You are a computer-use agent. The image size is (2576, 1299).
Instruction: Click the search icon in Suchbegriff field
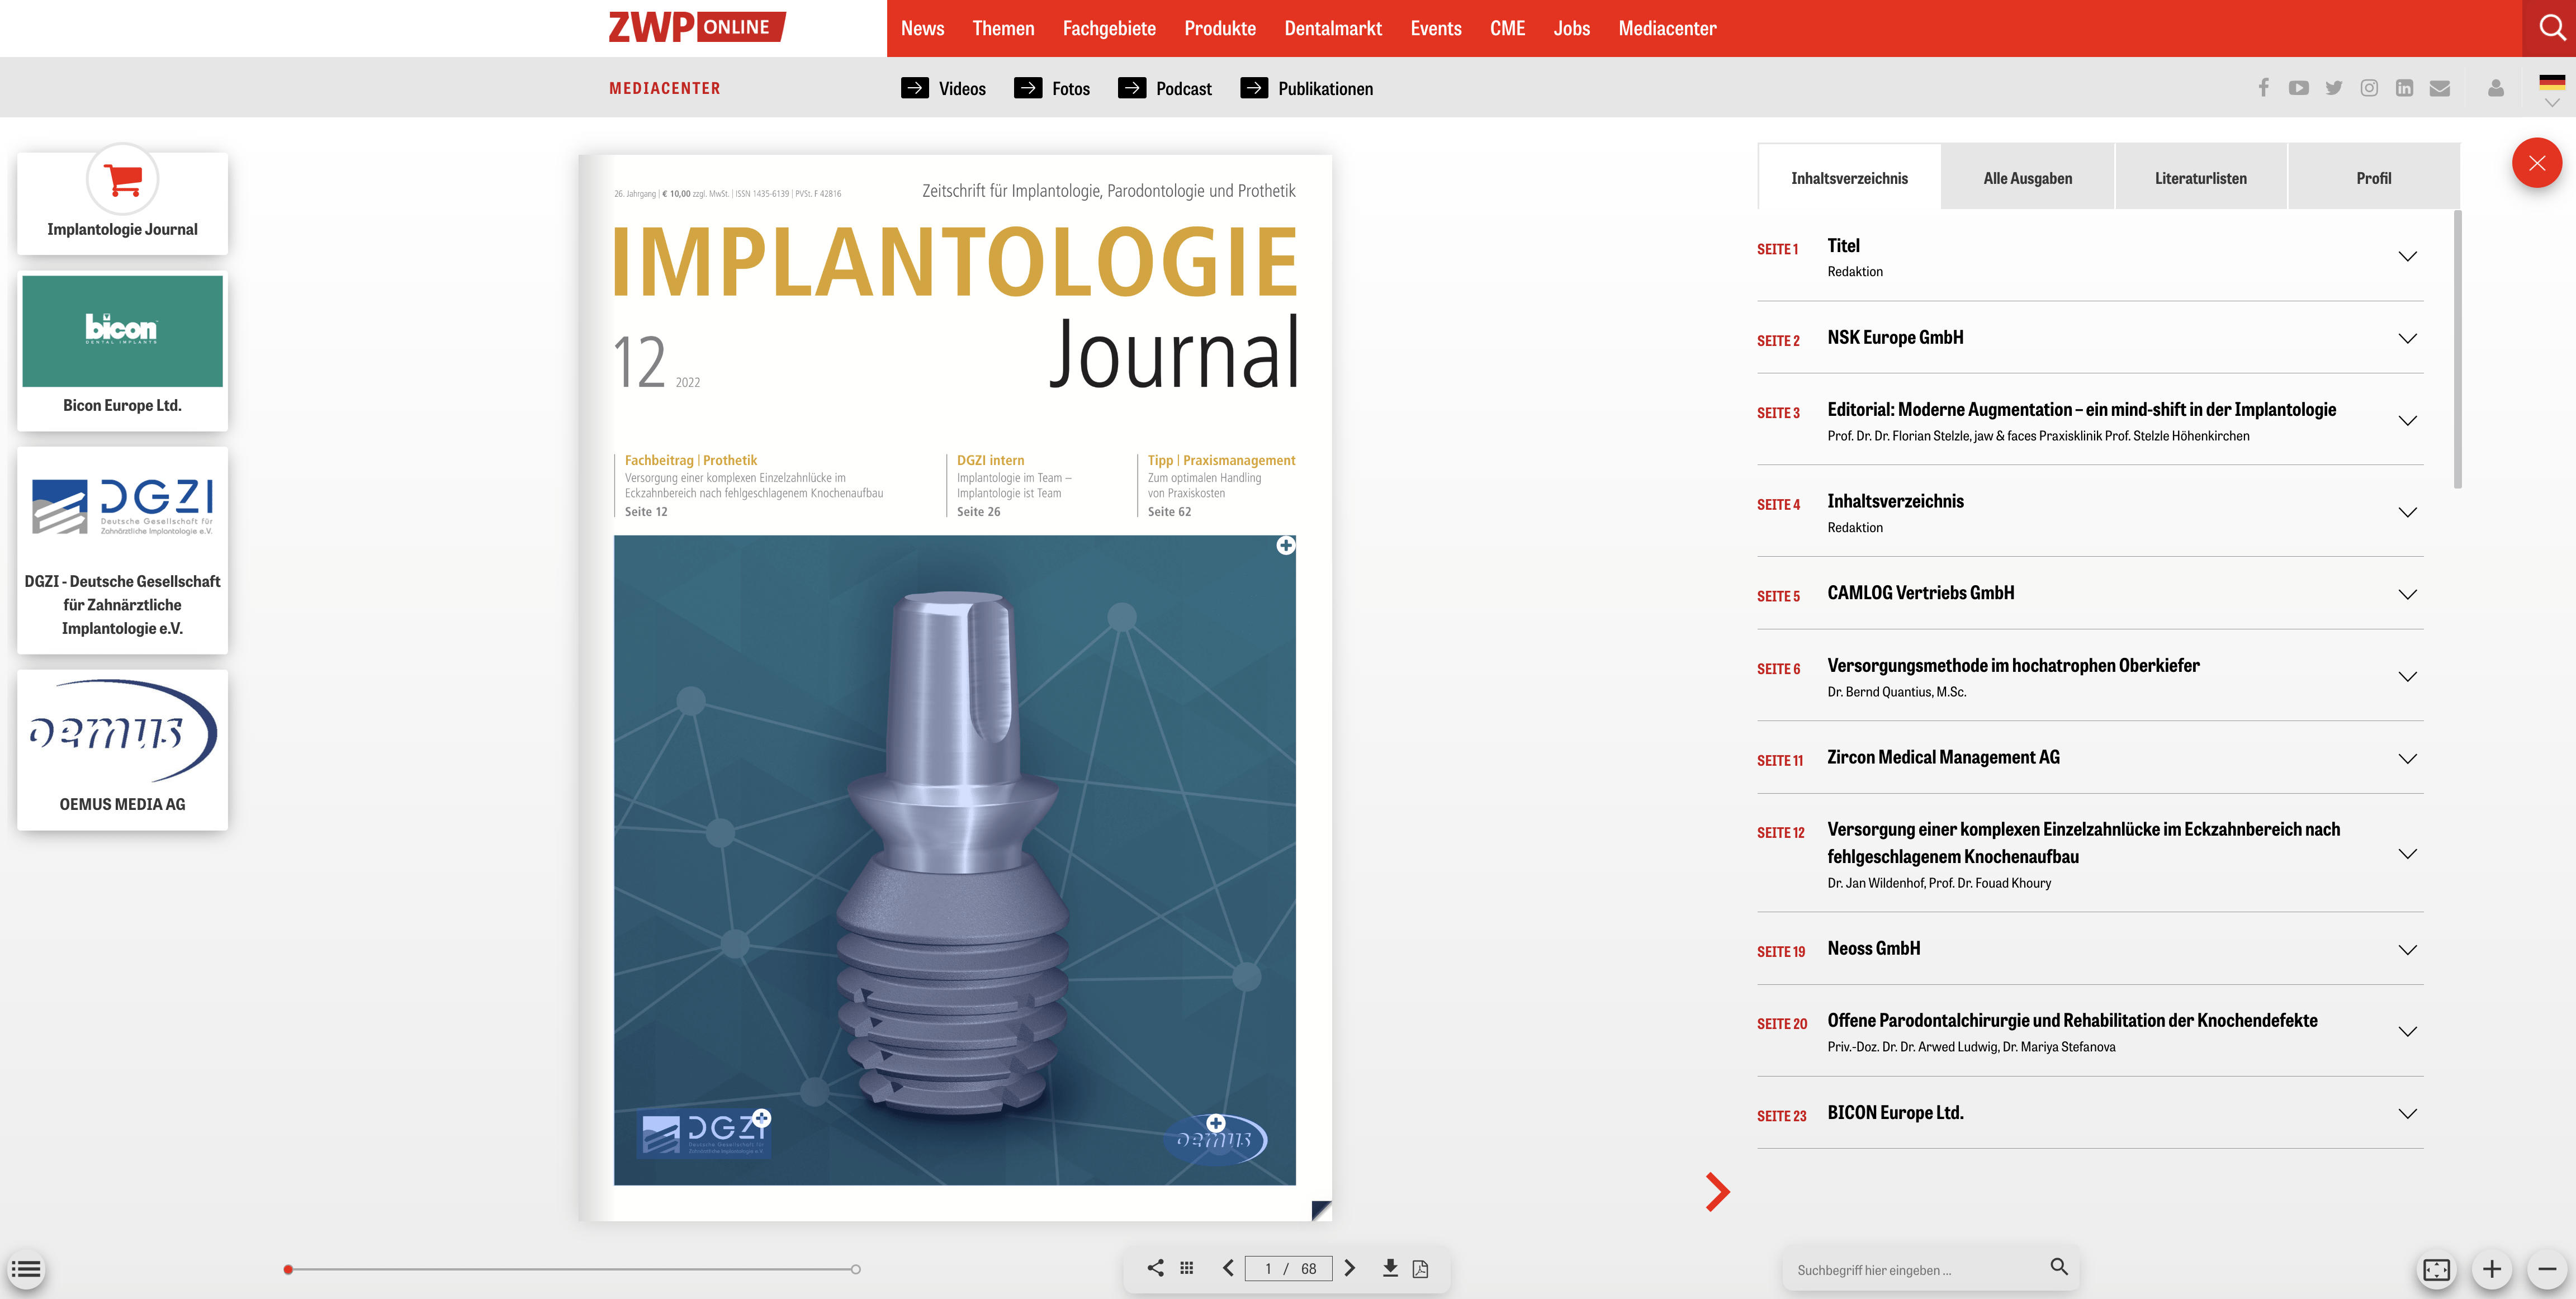[2059, 1267]
